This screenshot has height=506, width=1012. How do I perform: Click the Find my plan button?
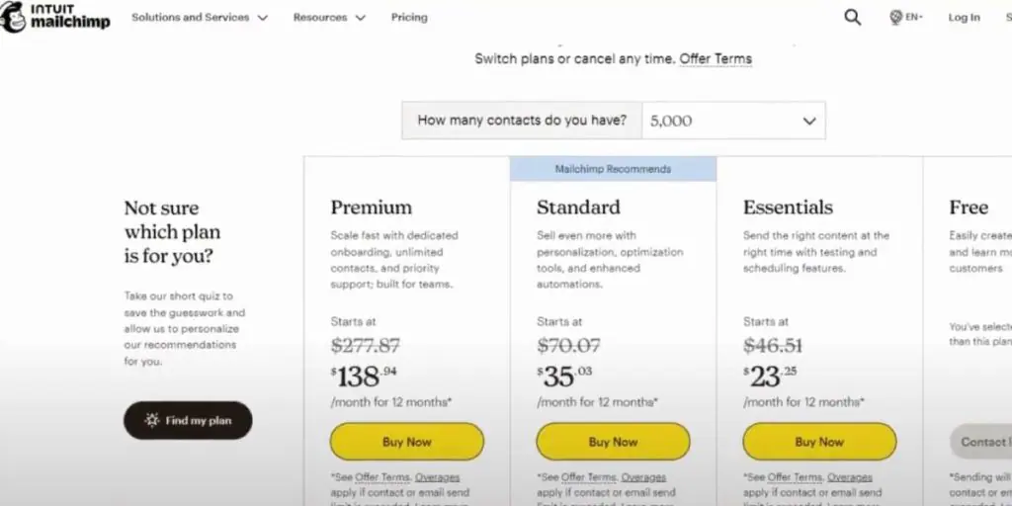pos(188,420)
